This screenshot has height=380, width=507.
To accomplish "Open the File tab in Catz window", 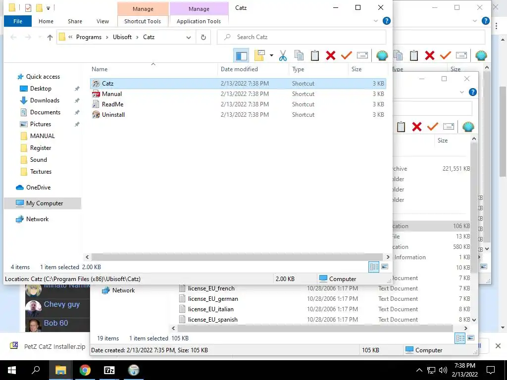I will pyautogui.click(x=18, y=21).
